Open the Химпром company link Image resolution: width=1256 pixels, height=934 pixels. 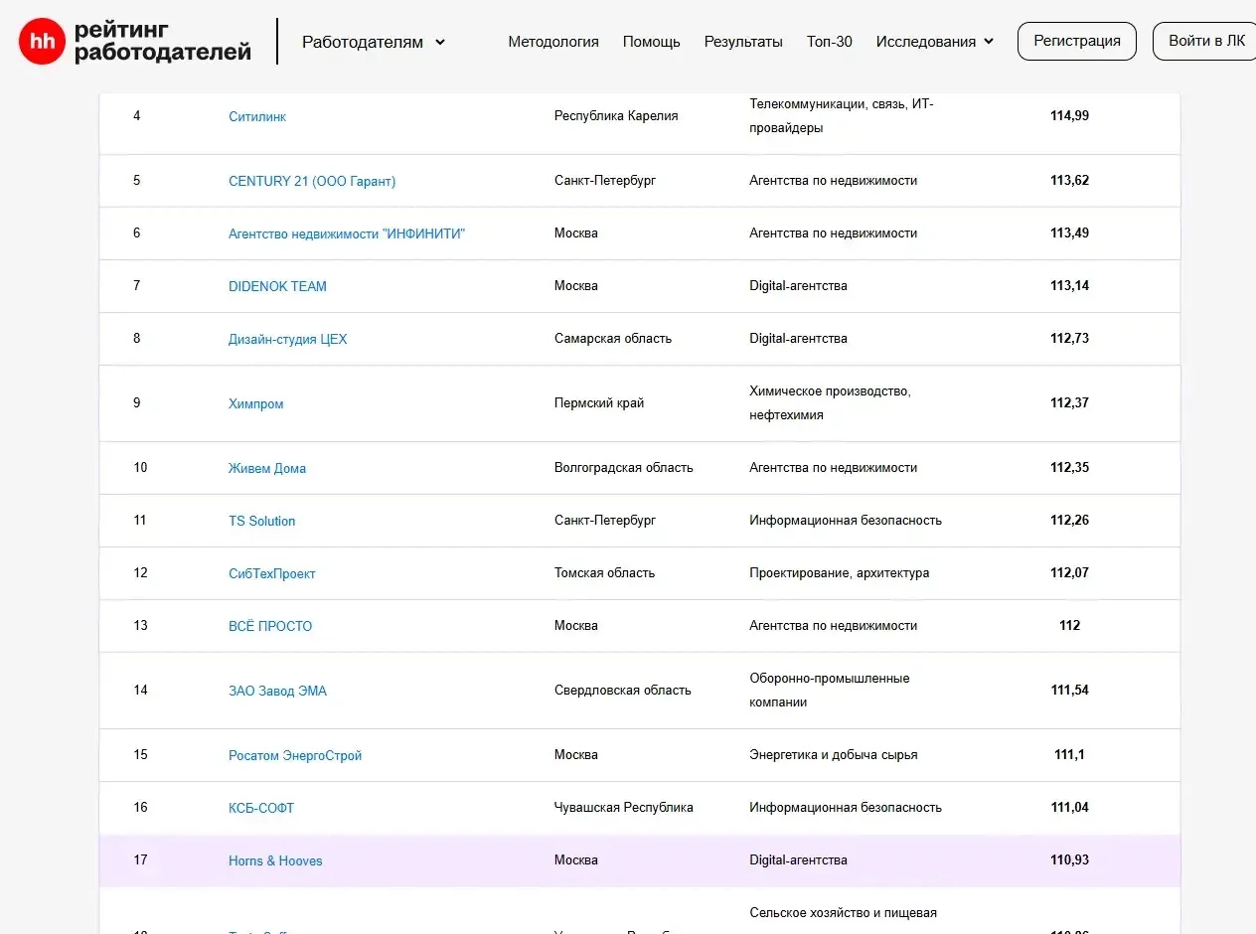256,403
